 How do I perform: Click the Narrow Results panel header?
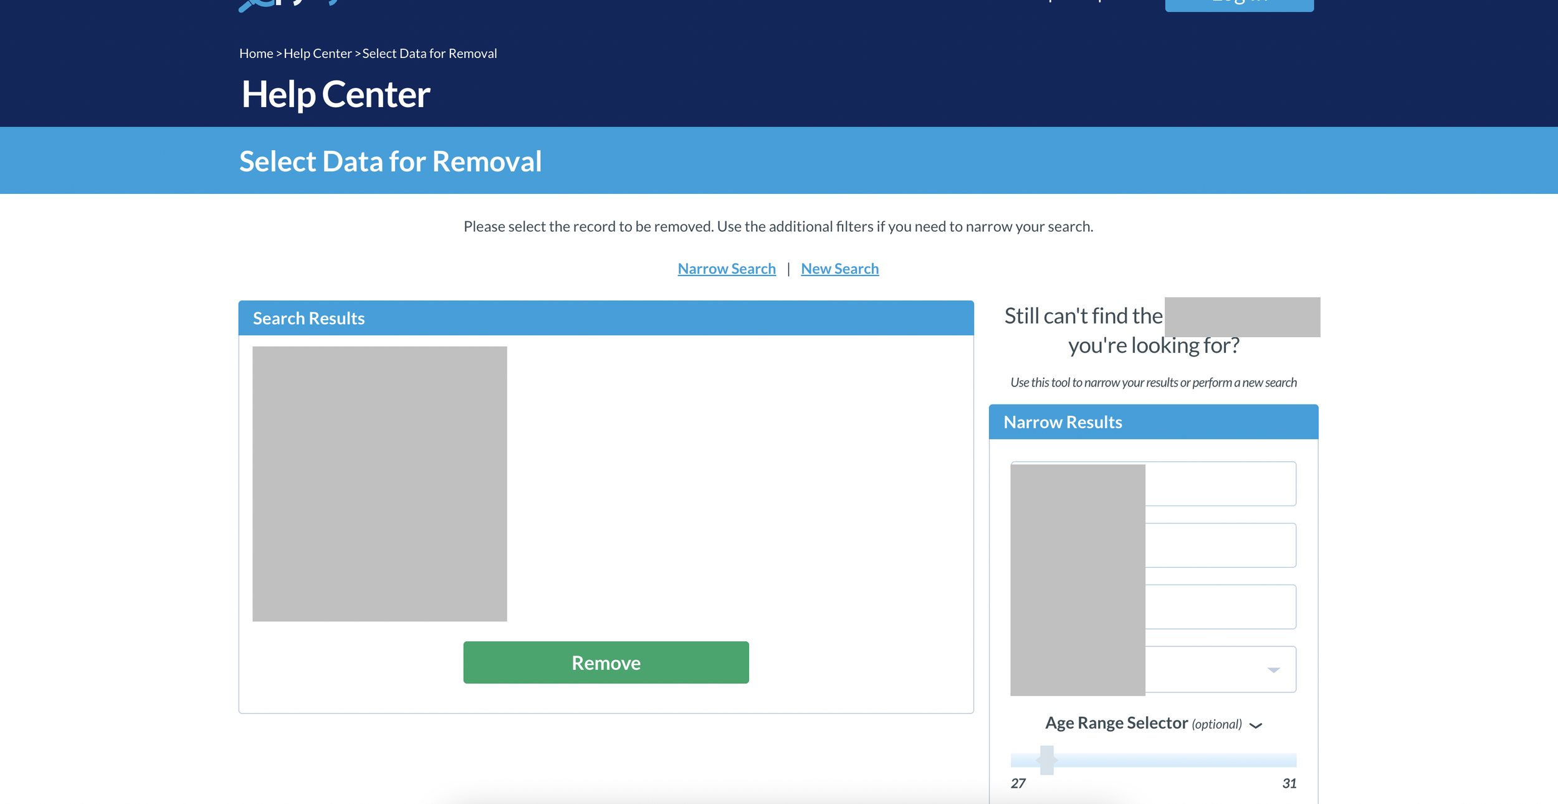[1153, 422]
